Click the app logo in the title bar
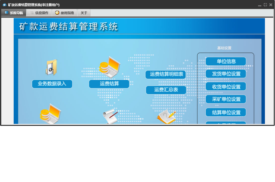The height and width of the screenshot is (182, 275). point(5,5)
